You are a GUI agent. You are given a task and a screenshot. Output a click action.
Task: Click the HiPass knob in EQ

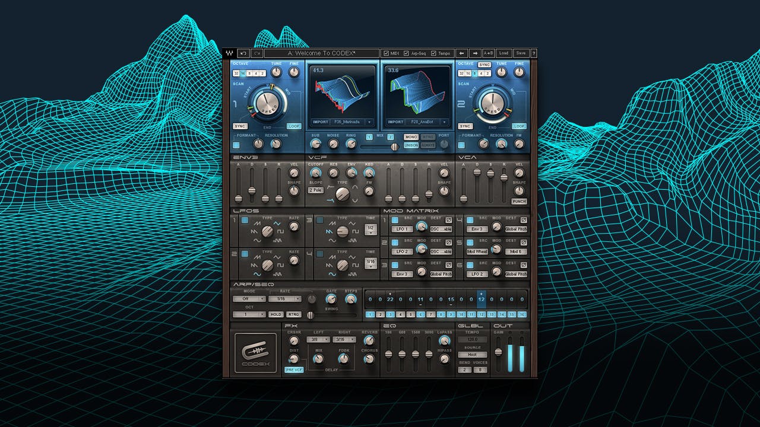click(445, 358)
